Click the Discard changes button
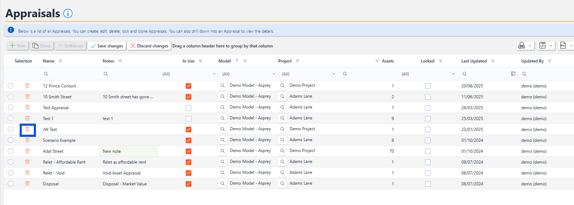 click(x=149, y=46)
